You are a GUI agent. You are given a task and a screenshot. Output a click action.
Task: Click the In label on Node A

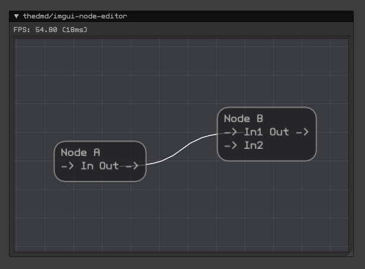(x=87, y=166)
